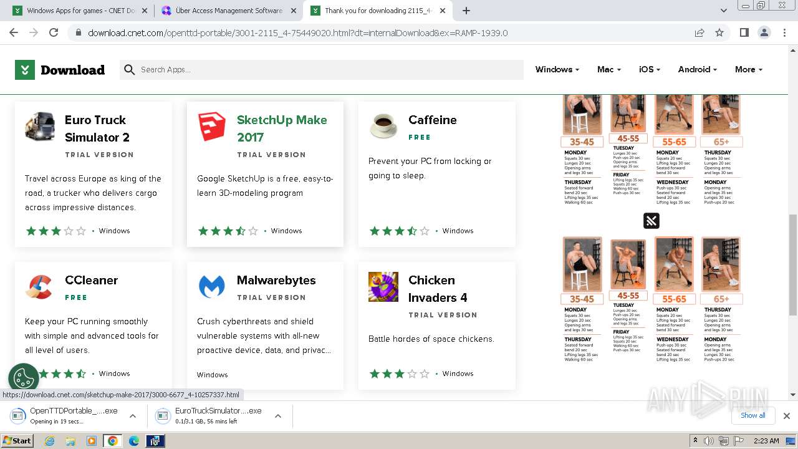Click the Chrome taskbar icon
Viewport: 798px width, 449px height.
[113, 441]
